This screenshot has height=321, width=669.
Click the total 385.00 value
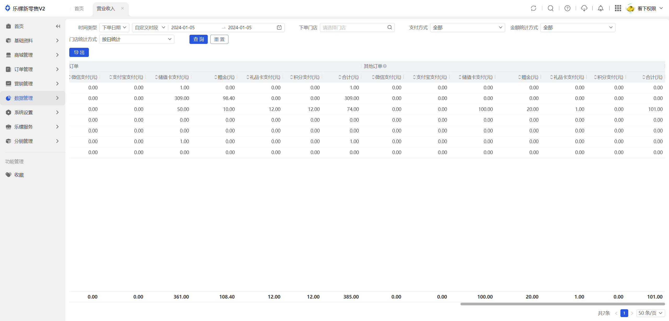(x=351, y=297)
